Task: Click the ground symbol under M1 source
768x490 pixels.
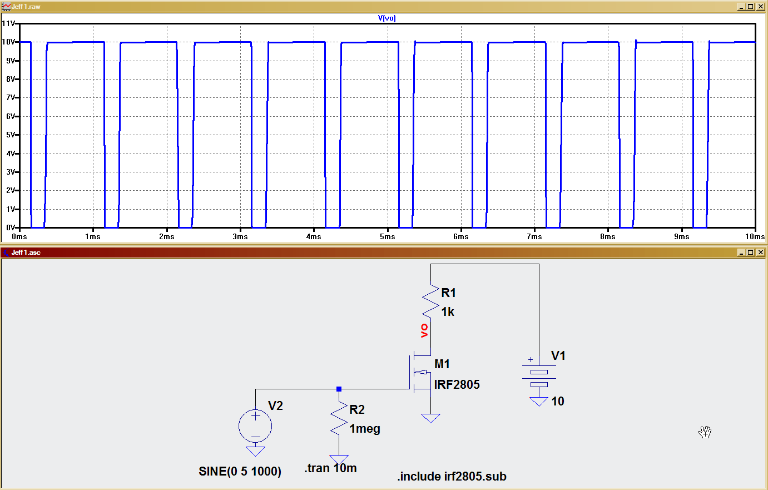Action: 430,418
